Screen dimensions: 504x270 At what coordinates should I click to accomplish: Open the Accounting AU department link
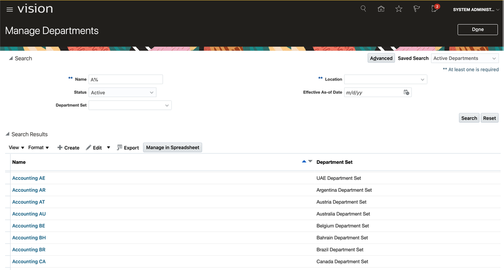tap(28, 214)
